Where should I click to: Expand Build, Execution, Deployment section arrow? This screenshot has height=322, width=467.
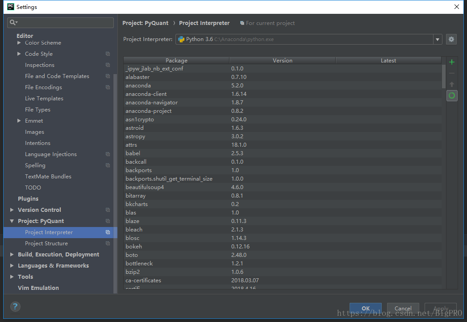12,255
